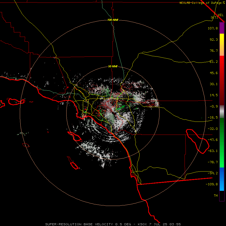Click the 50 NMI range ring label
The width and height of the screenshot is (226, 226).
[x=113, y=67]
